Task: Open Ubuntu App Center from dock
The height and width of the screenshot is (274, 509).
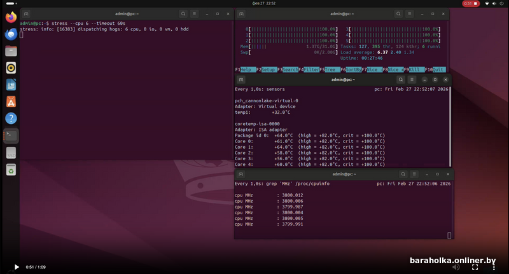Action: click(x=11, y=102)
